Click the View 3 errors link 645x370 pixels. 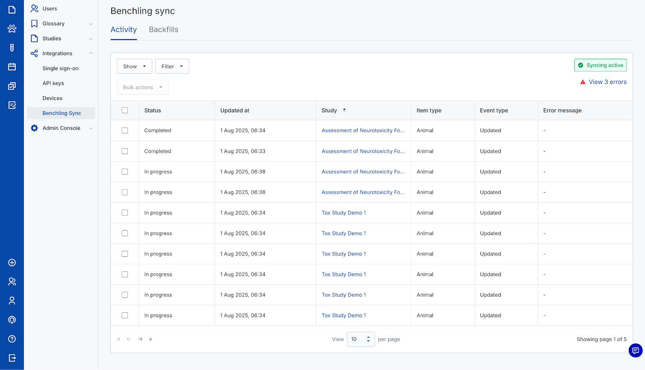[x=608, y=82]
